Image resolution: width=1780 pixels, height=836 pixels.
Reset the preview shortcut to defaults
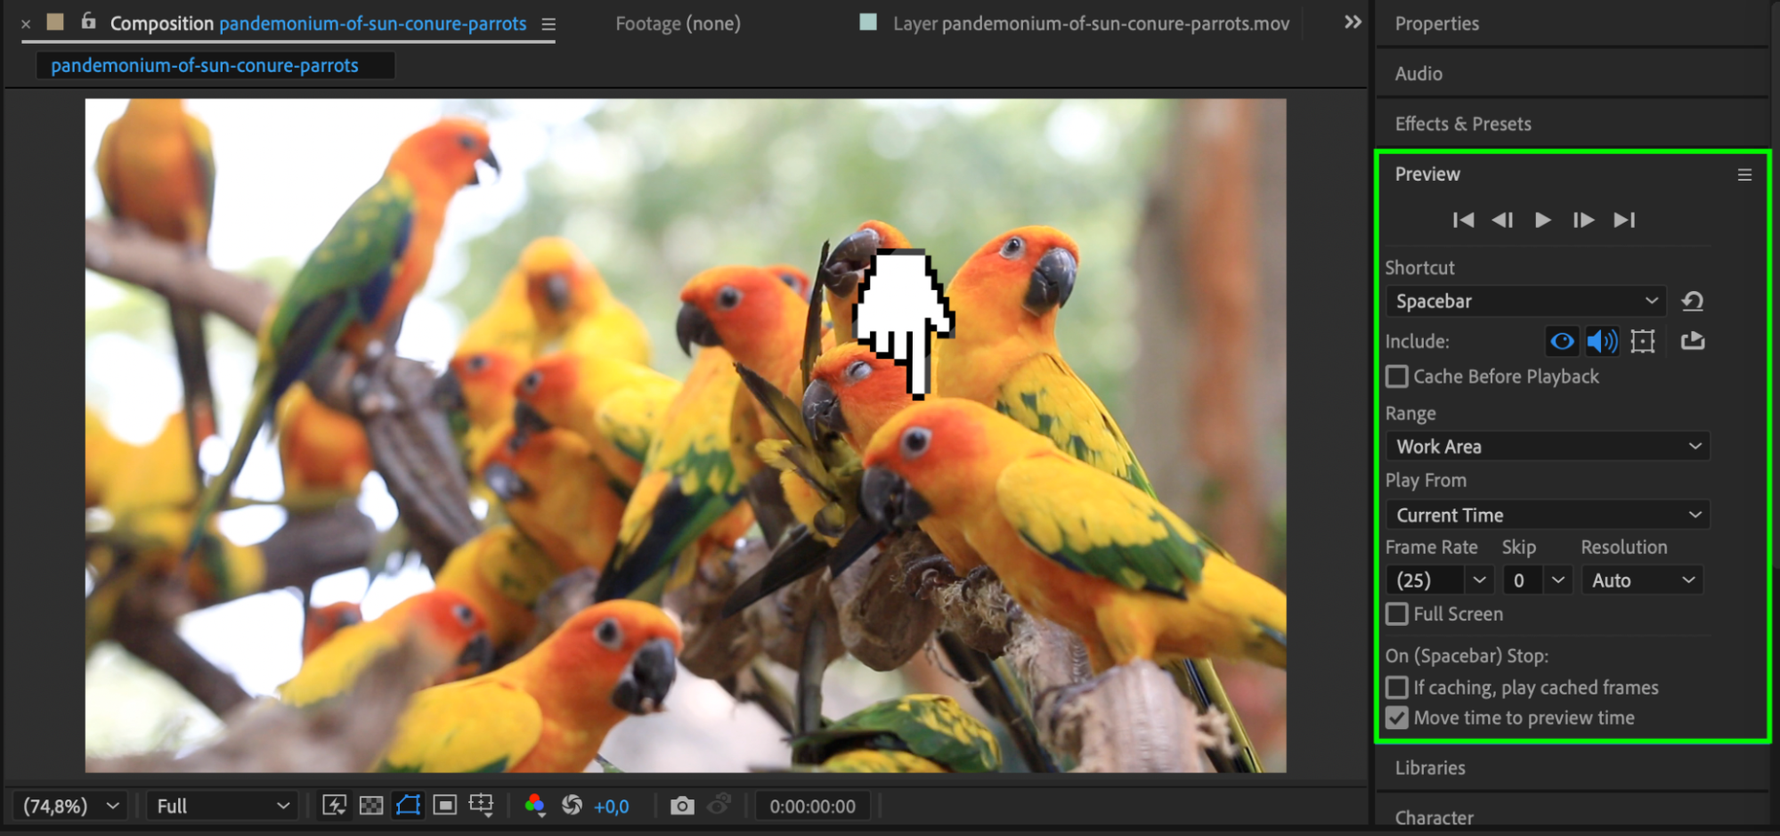click(1692, 301)
